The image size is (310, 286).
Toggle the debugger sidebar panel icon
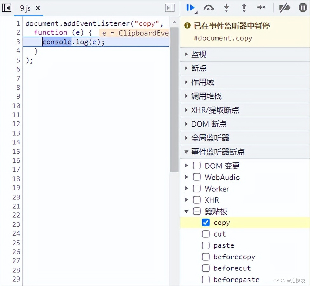click(x=170, y=8)
